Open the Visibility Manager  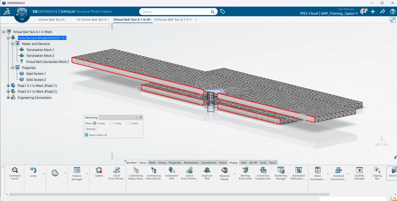pyautogui.click(x=359, y=173)
